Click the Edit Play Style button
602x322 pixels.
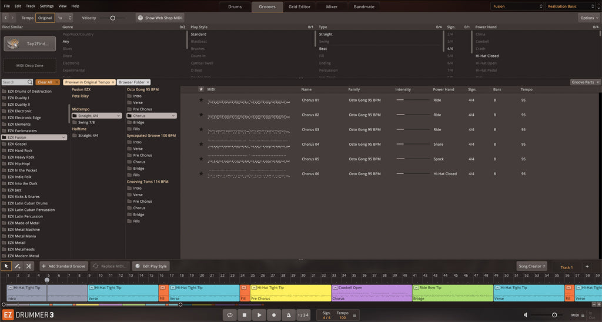[x=151, y=266]
